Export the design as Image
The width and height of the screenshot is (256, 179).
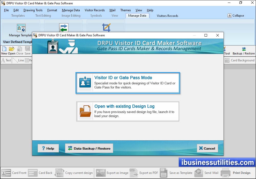click(112, 173)
